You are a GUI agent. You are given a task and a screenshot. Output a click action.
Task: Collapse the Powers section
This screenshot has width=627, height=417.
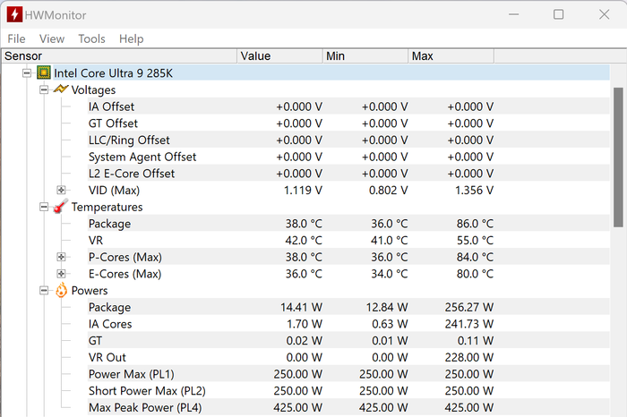[44, 291]
